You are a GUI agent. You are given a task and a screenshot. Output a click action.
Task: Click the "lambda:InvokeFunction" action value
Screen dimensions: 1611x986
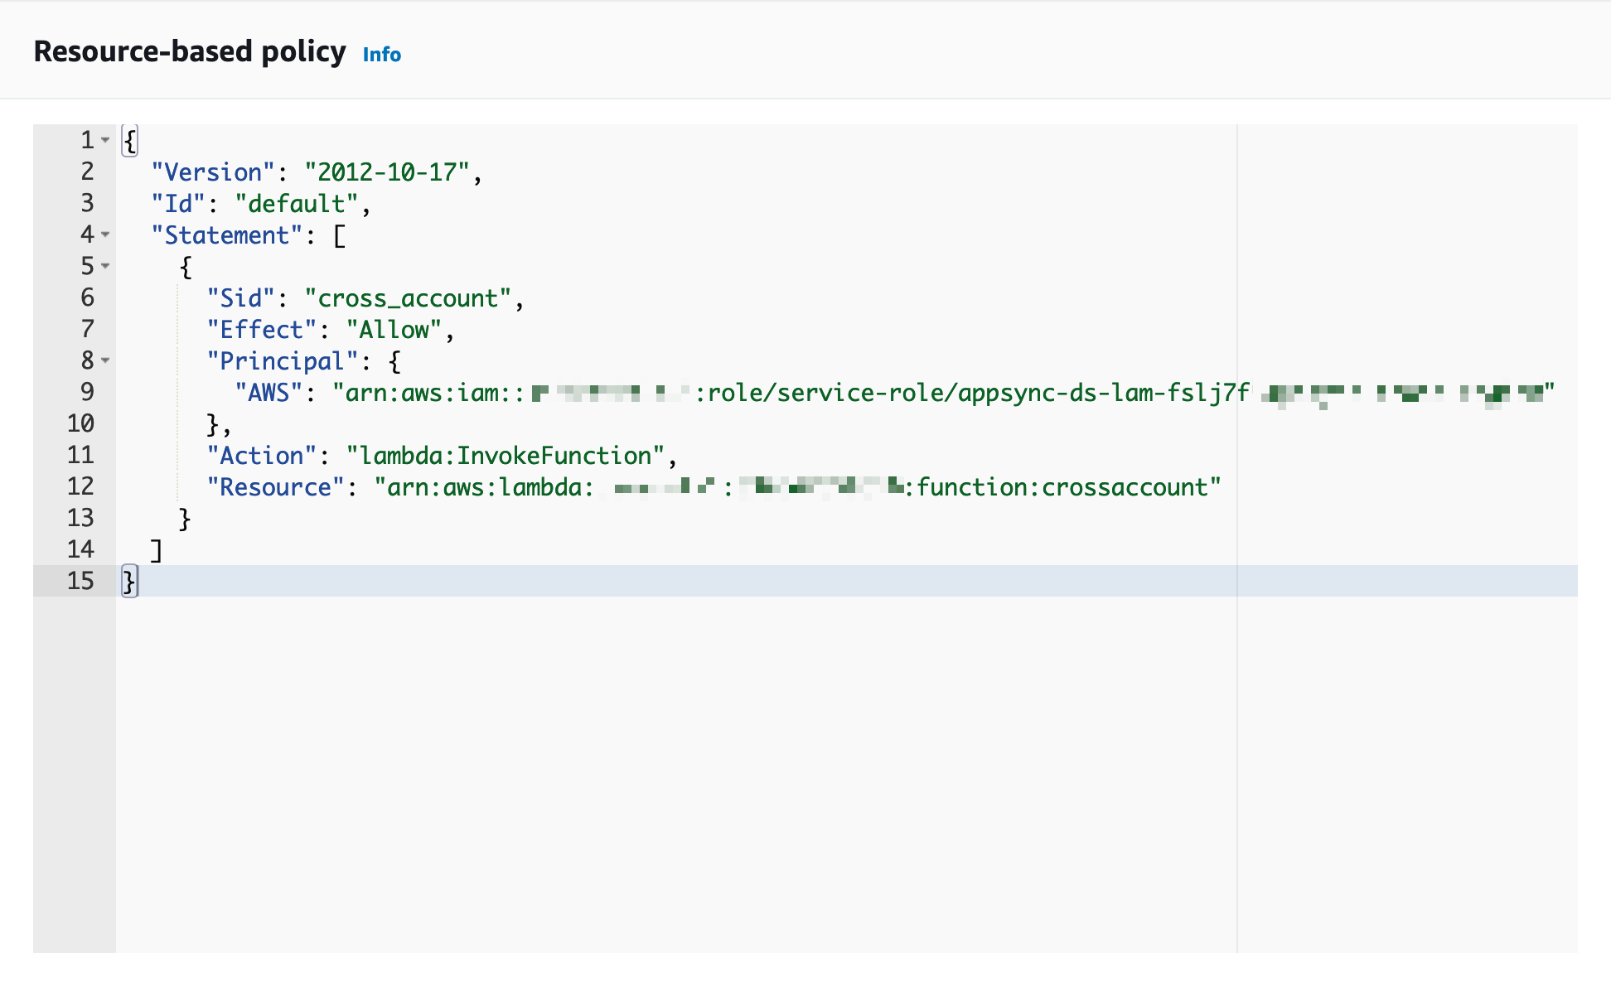[506, 456]
